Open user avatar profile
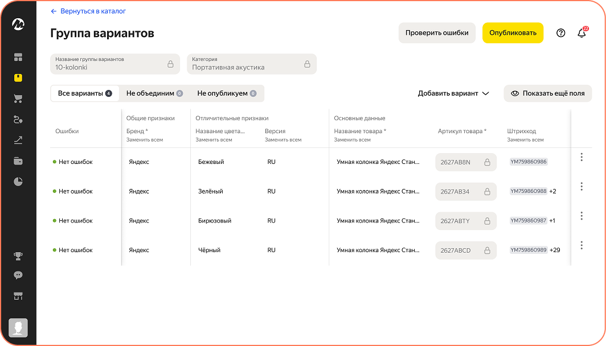Viewport: 606px width, 346px height. pyautogui.click(x=18, y=328)
